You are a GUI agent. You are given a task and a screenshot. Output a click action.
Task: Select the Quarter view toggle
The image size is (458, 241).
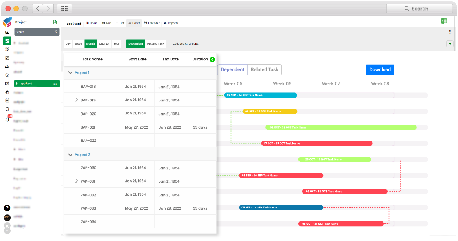(104, 43)
